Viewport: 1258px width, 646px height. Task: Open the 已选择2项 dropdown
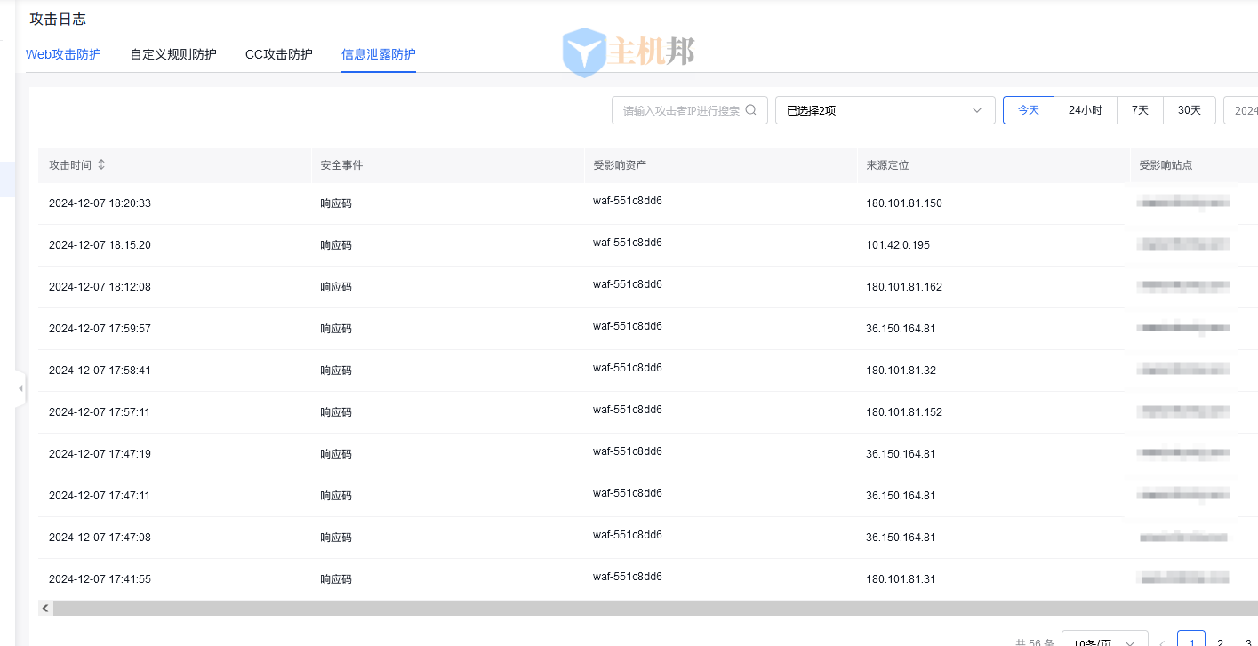[x=885, y=110]
